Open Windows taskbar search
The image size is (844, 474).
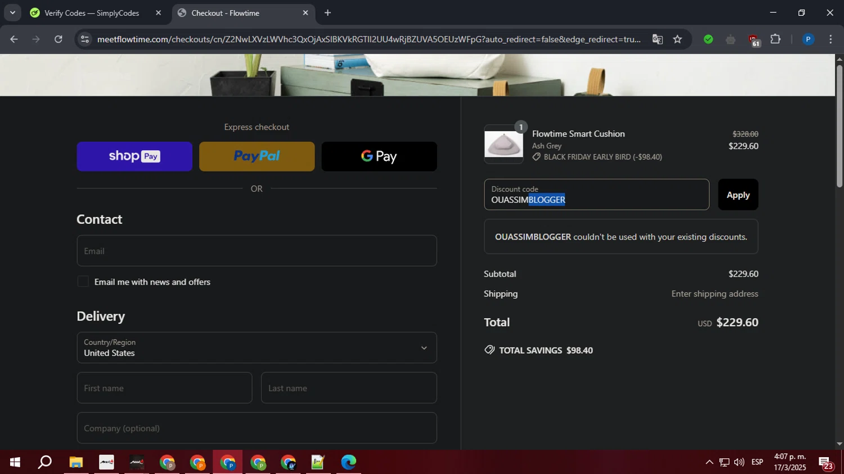(45, 462)
